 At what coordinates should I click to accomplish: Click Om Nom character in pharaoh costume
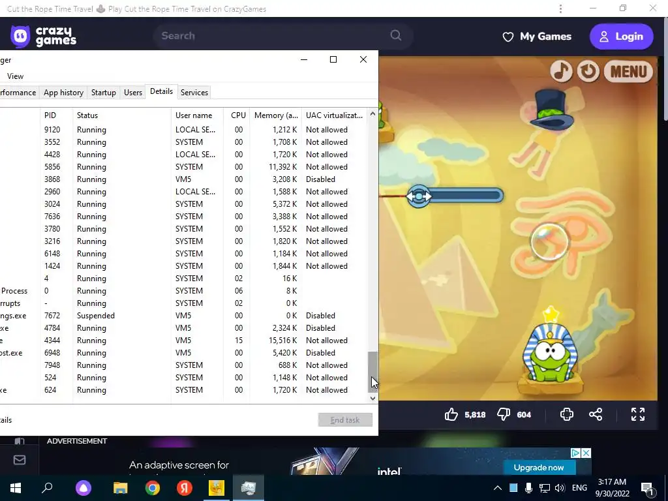[x=549, y=352]
